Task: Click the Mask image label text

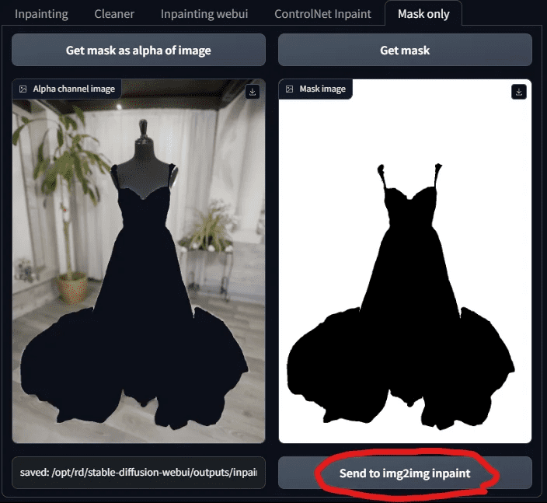Action: [322, 89]
